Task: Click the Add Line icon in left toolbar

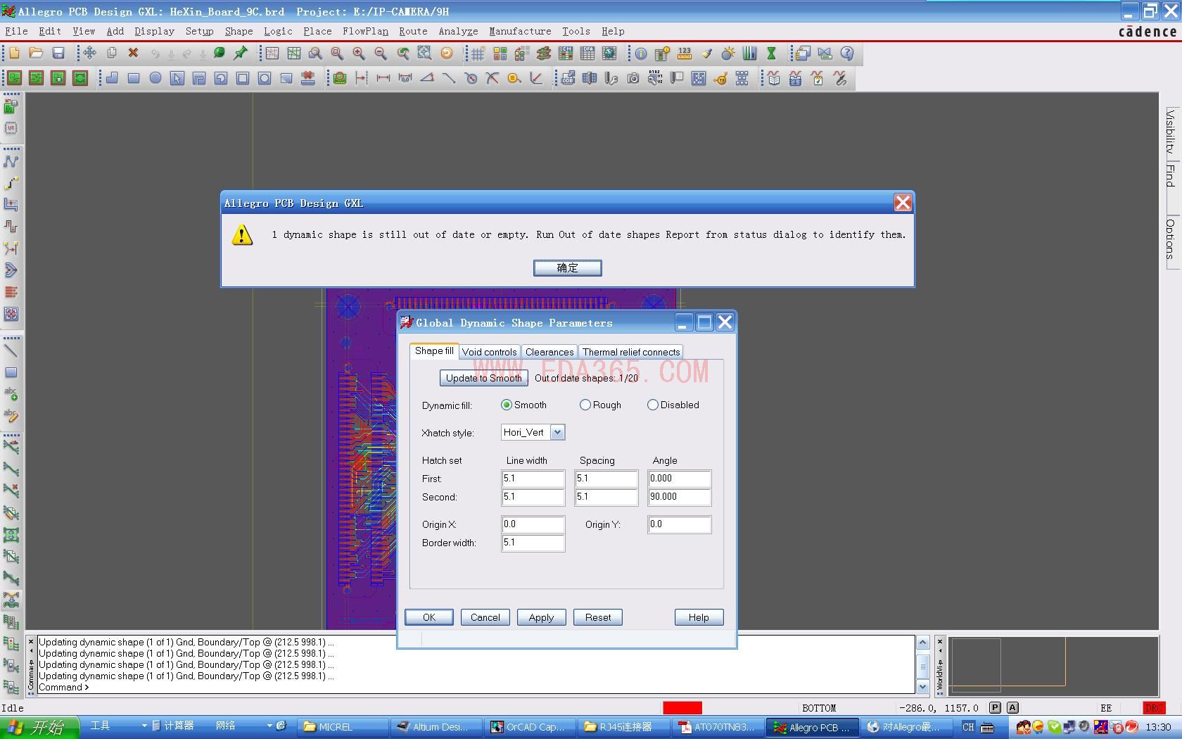Action: pyautogui.click(x=11, y=350)
